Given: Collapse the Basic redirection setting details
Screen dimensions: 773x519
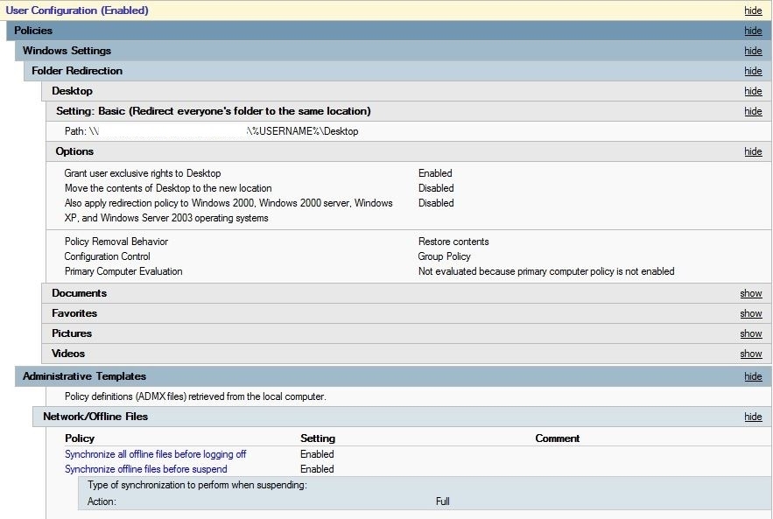Looking at the screenshot, I should point(753,111).
